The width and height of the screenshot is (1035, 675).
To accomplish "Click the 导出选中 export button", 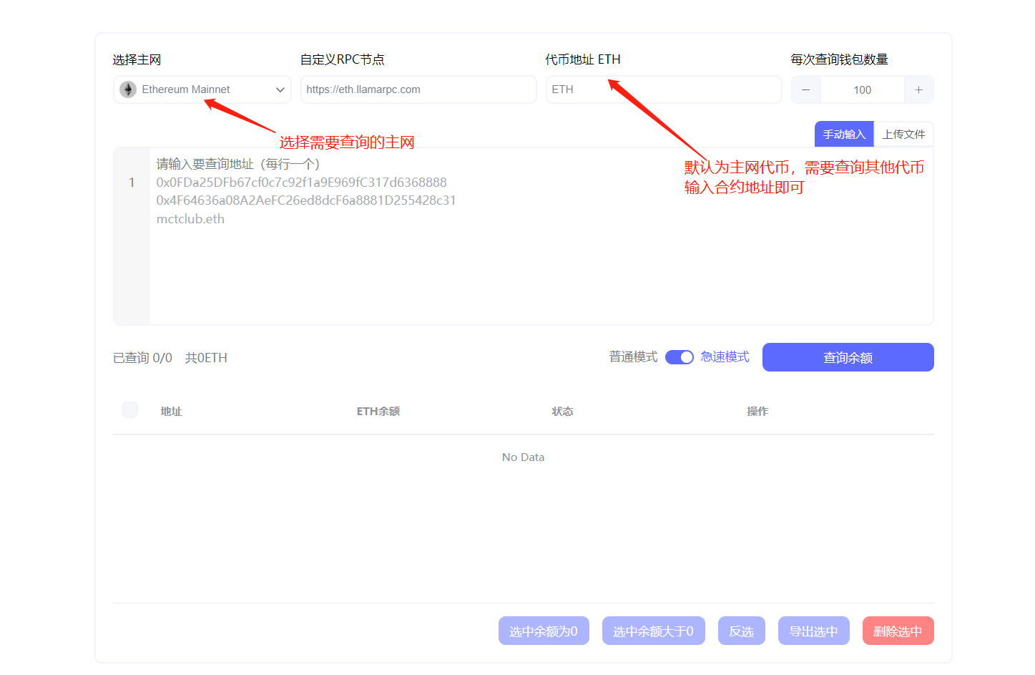I will pos(813,631).
